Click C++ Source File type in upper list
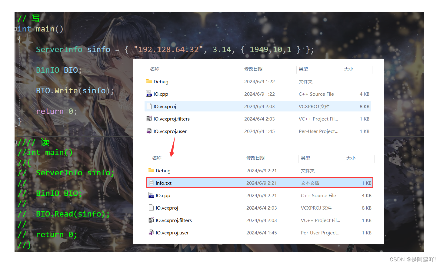This screenshot has height=265, width=440. pos(316,94)
